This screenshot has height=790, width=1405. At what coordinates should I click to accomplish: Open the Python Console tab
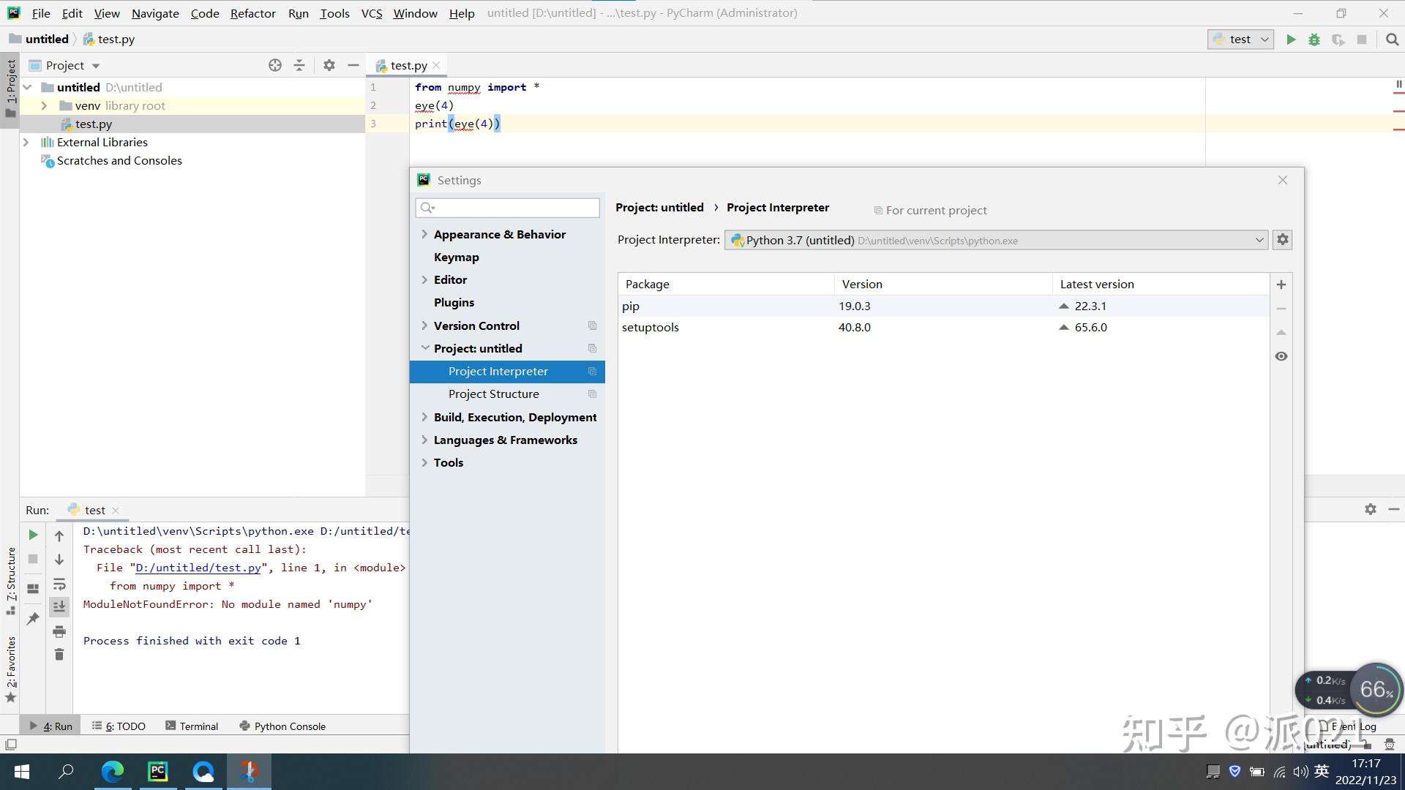point(282,726)
